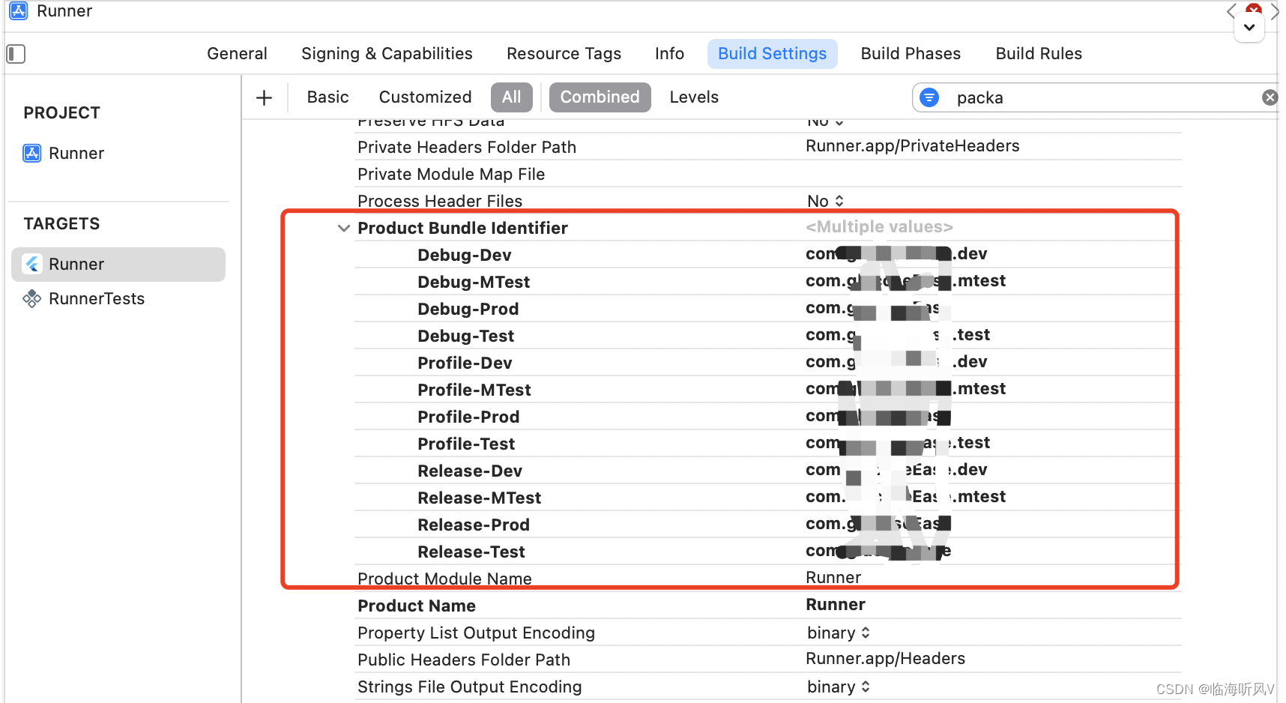Select Strings File Output Encoding setting
The height and width of the screenshot is (703, 1286).
pos(469,687)
